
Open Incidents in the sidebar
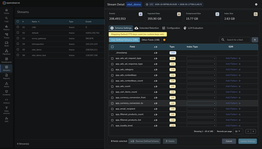click(6, 93)
